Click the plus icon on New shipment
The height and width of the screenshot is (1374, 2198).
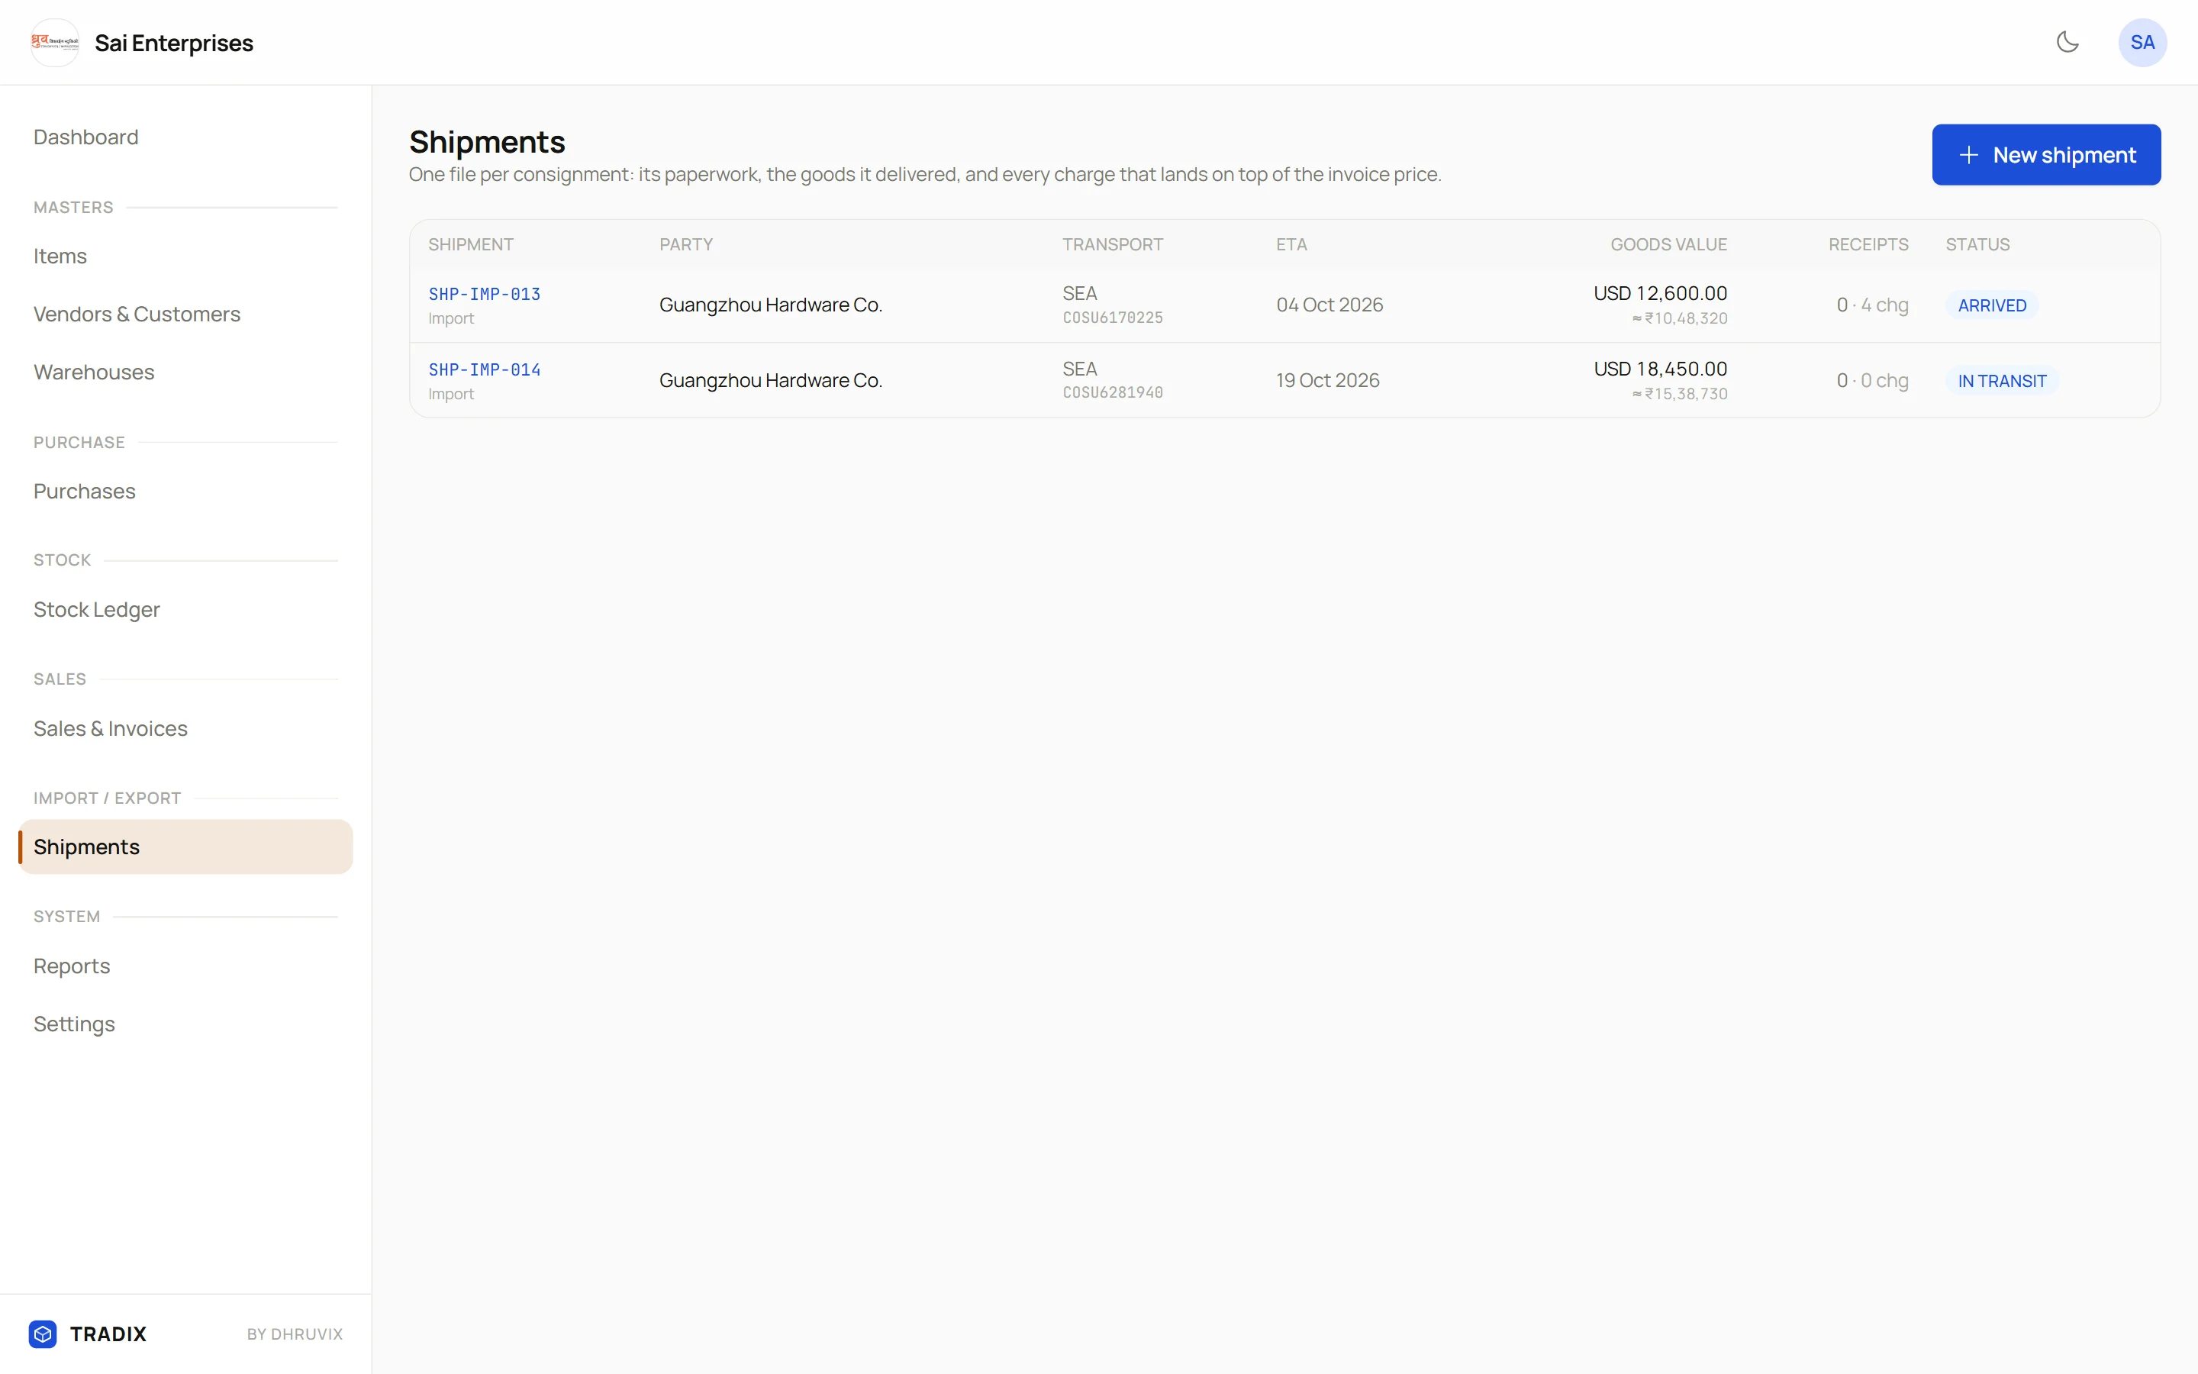point(1968,156)
